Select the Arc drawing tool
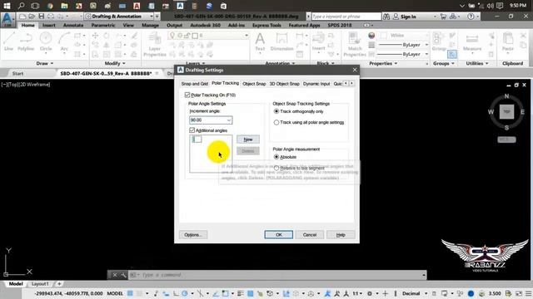The height and width of the screenshot is (299, 533). 64,42
